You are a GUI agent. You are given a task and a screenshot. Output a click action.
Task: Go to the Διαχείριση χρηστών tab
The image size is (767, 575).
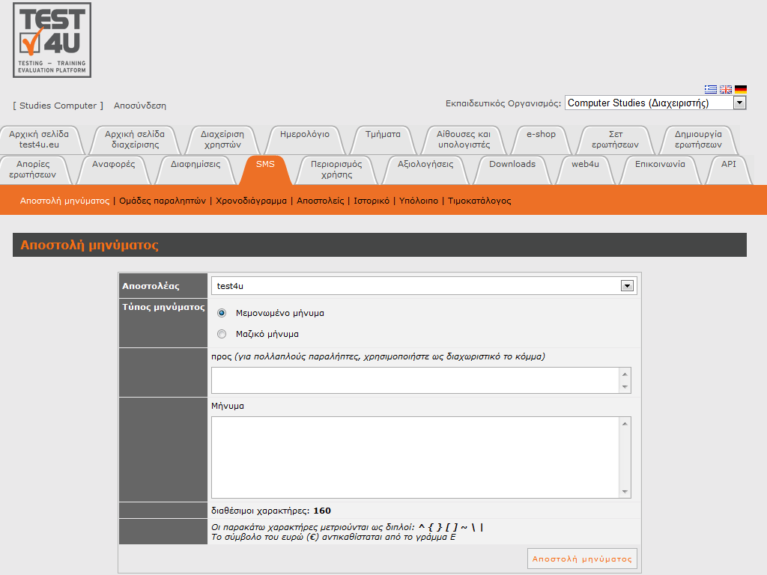(x=222, y=139)
